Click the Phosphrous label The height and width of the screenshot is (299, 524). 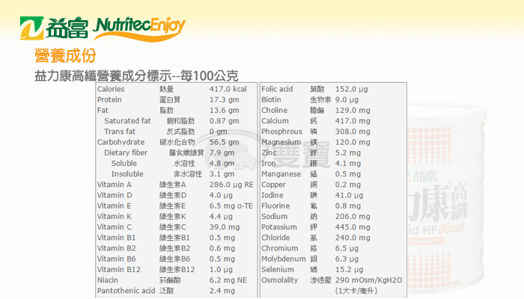[281, 132]
